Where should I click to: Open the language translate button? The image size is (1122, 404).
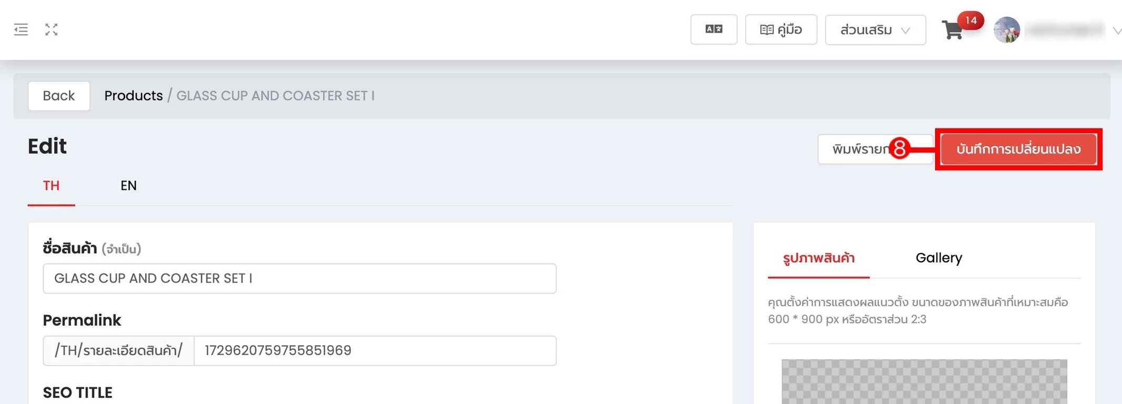click(x=714, y=29)
